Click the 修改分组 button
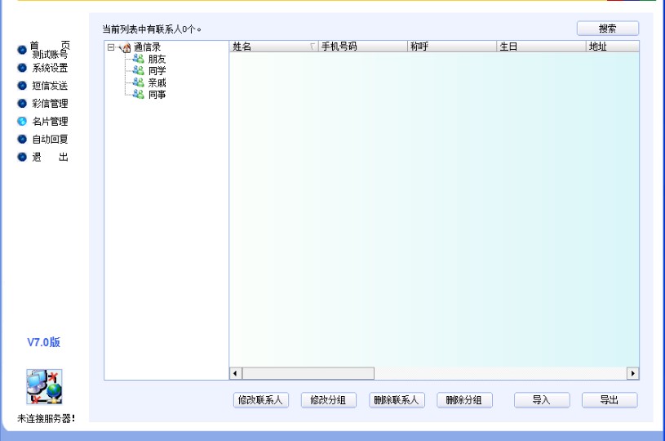The height and width of the screenshot is (441, 665). (329, 400)
